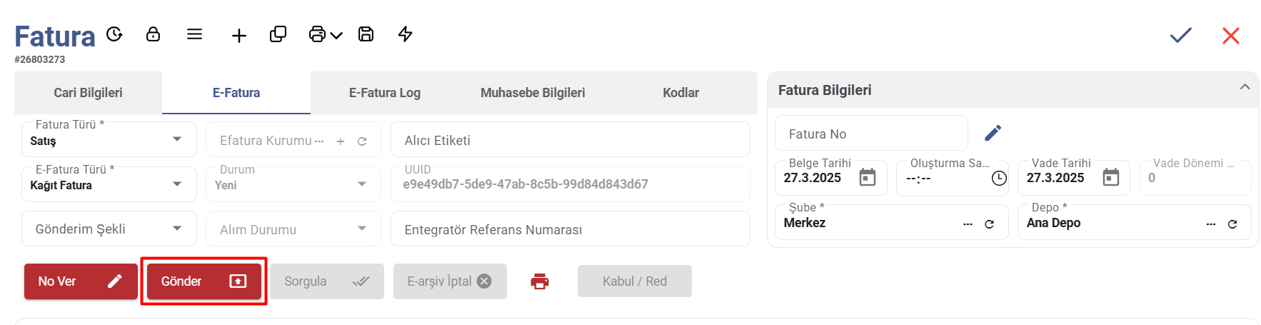Switch to the Cari Bilgileri tab
The height and width of the screenshot is (325, 1261).
click(88, 93)
